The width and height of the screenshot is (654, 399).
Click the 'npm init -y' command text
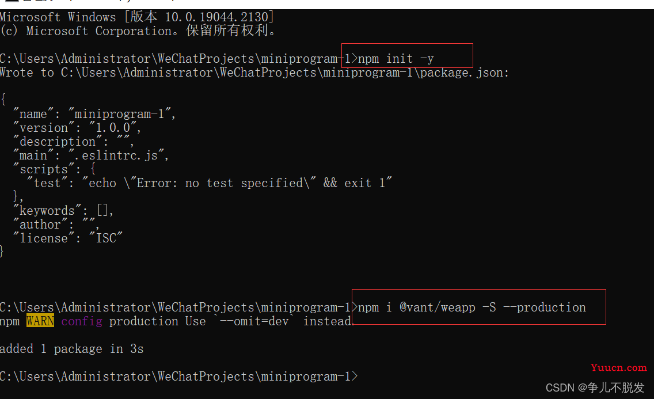point(396,59)
